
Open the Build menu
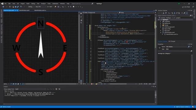click(x=28, y=4)
